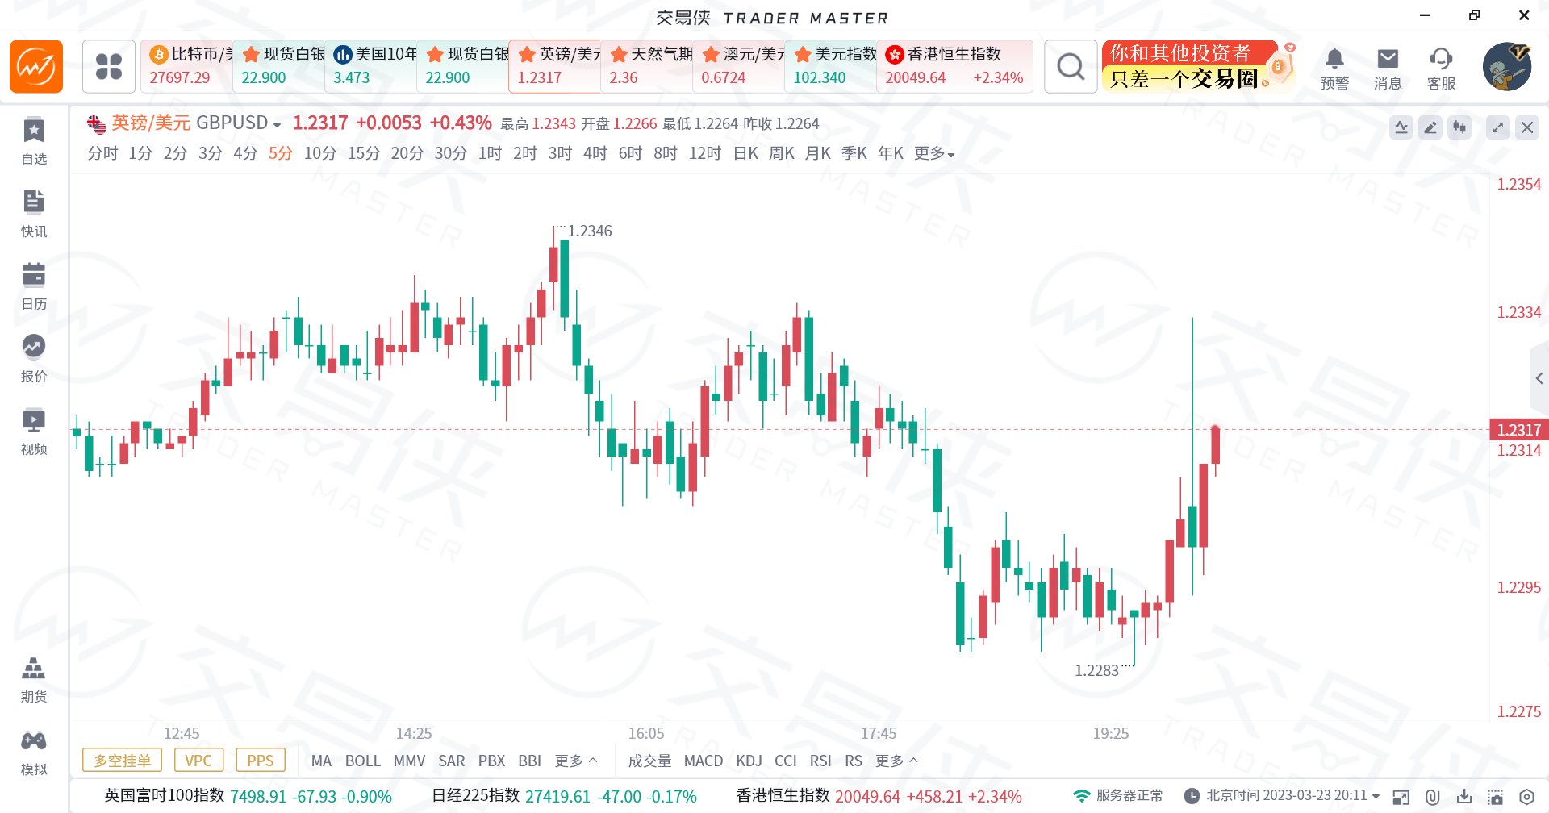Select the 1分 timeframe
Screen dimensions: 1549x813
[x=140, y=153]
